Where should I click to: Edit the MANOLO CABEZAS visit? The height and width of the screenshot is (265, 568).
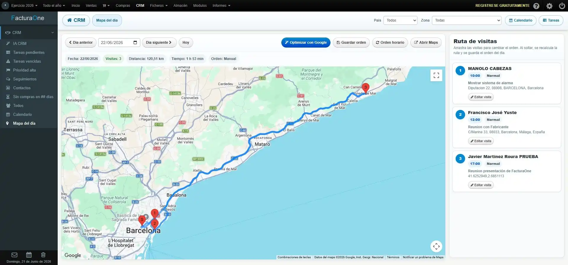coord(481,97)
